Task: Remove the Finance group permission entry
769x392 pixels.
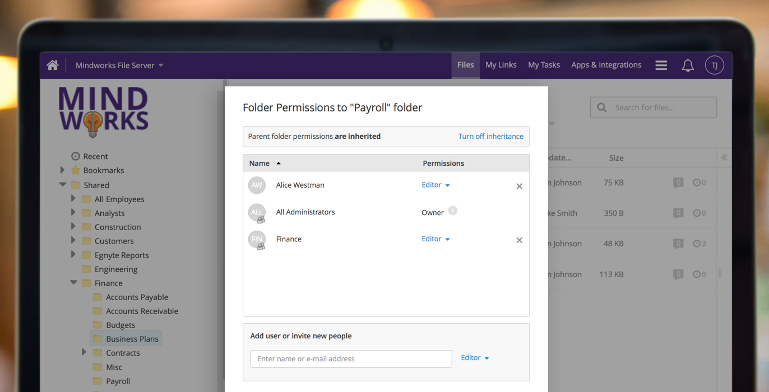Action: [x=519, y=240]
